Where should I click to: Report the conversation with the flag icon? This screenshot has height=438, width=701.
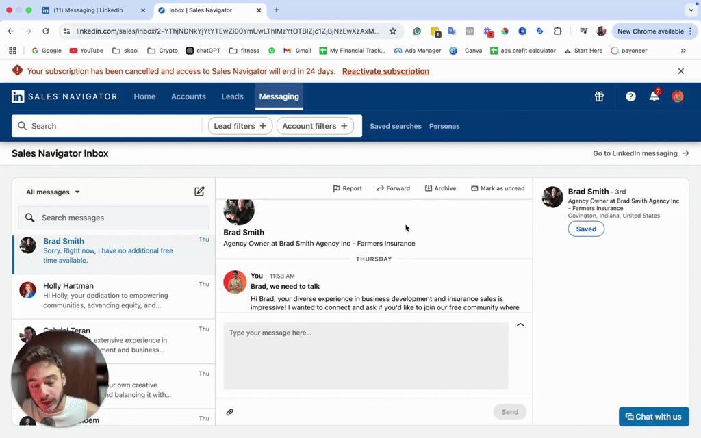point(347,188)
